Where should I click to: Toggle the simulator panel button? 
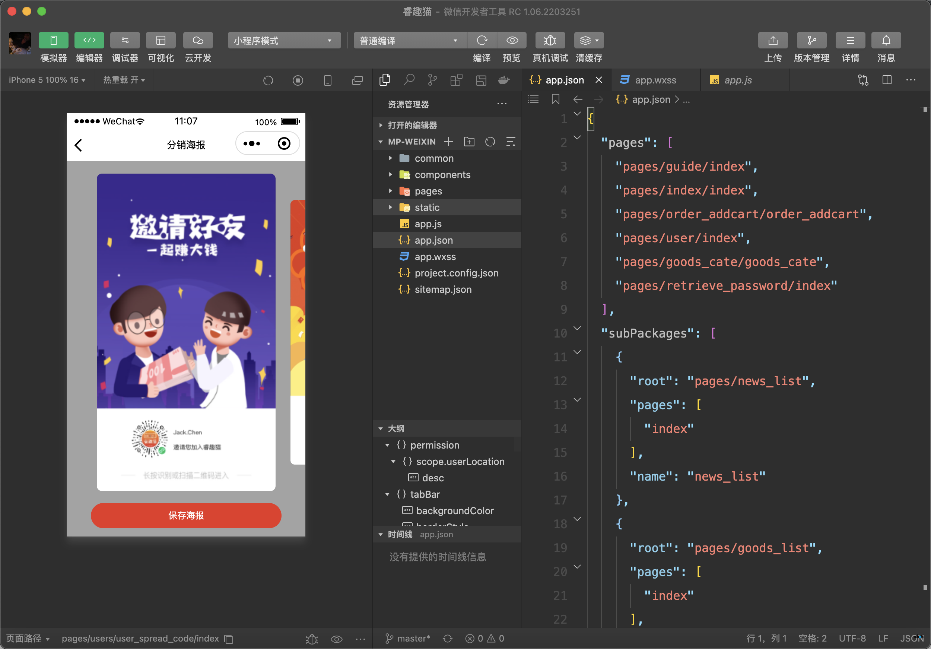point(53,40)
